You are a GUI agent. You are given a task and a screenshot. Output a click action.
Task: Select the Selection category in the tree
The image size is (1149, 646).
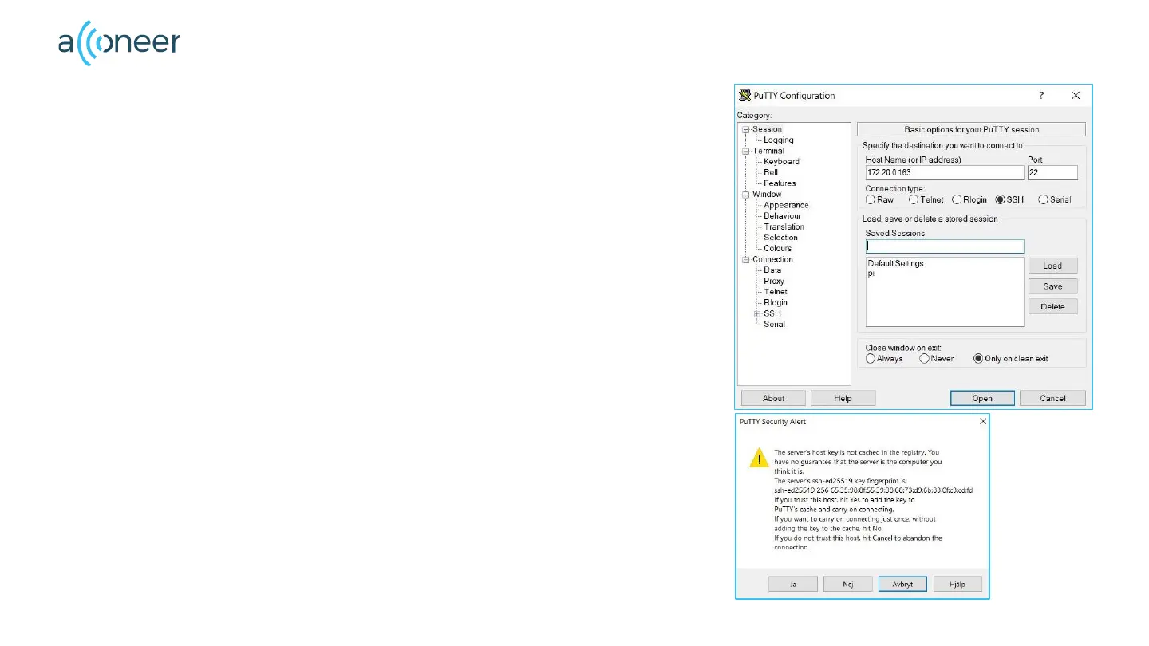[780, 238]
